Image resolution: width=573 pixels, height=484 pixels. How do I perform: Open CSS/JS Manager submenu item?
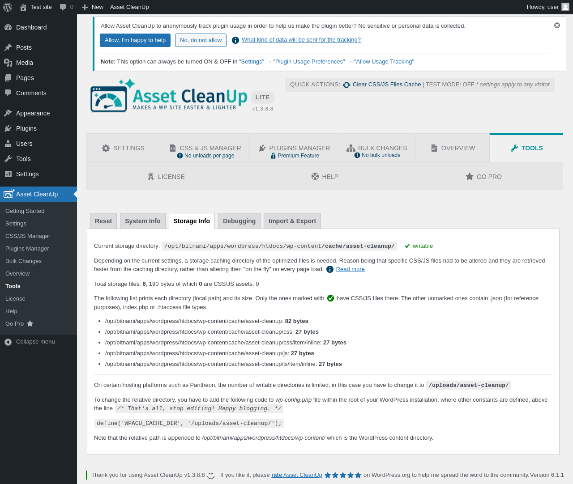[38, 236]
